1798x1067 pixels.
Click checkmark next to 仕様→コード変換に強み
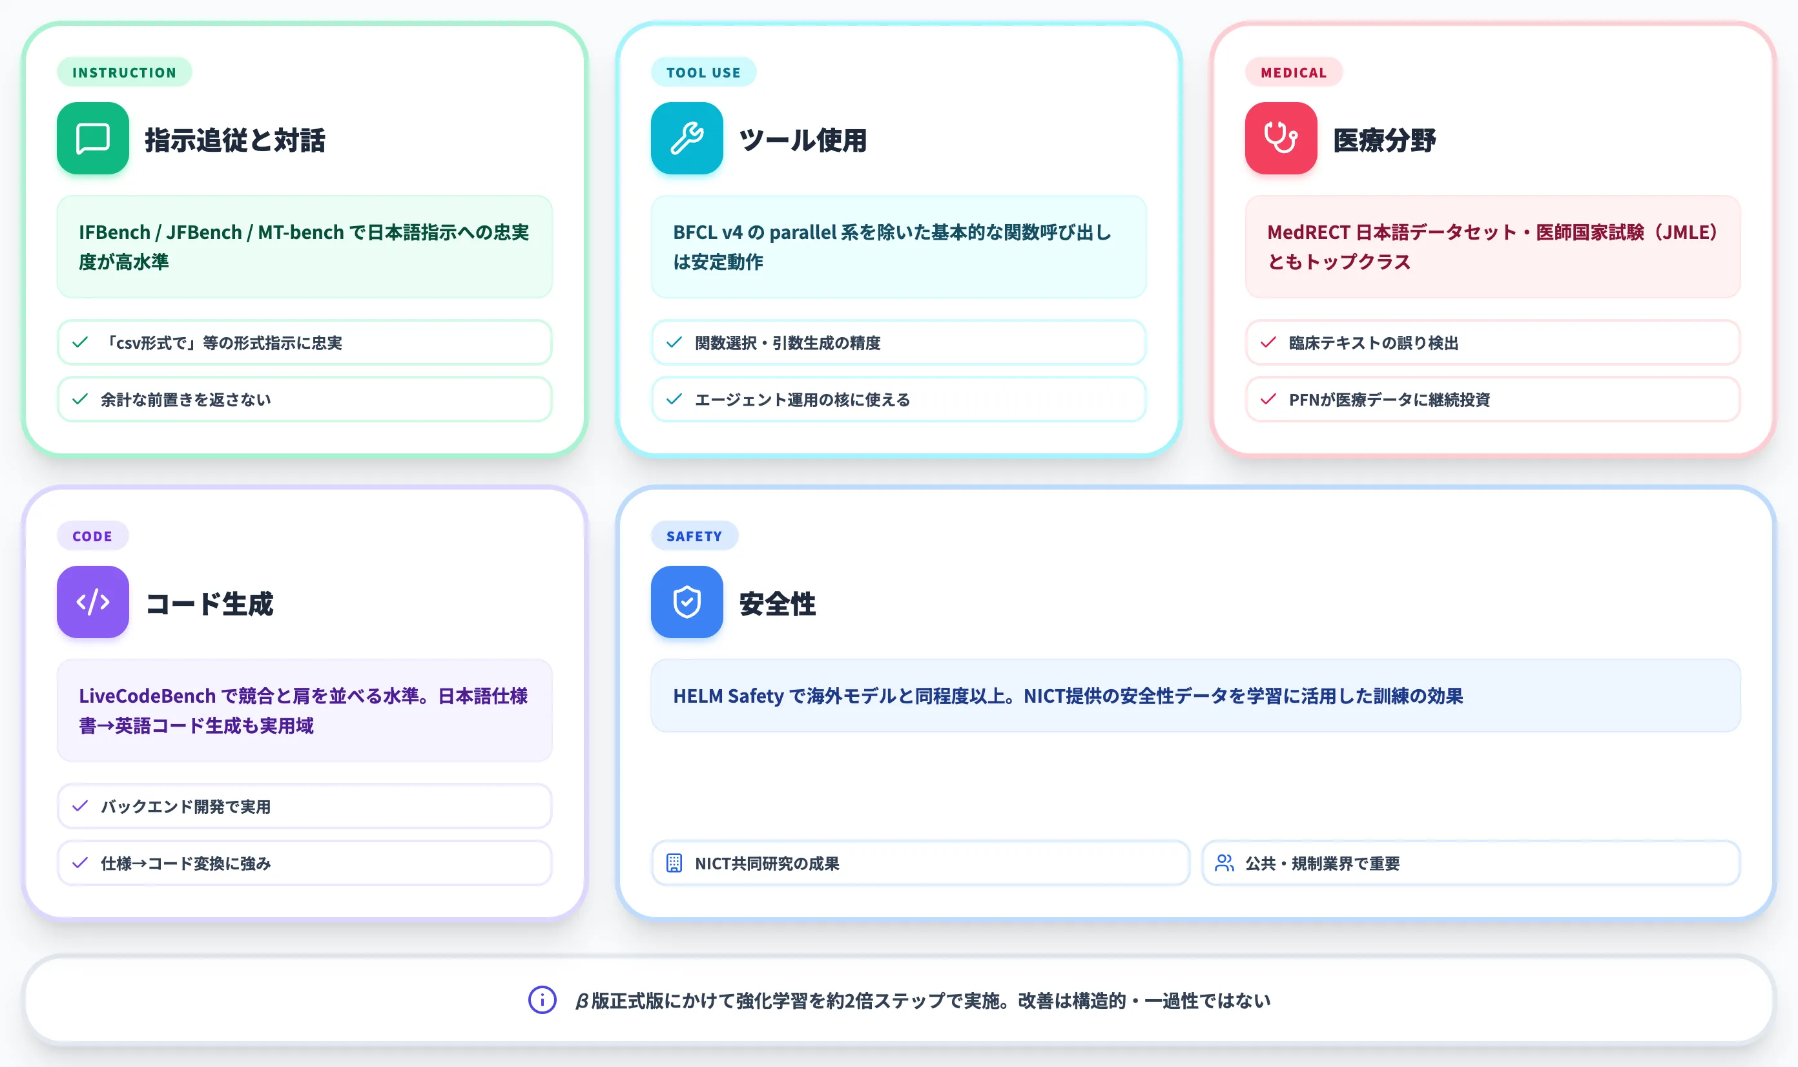[81, 863]
